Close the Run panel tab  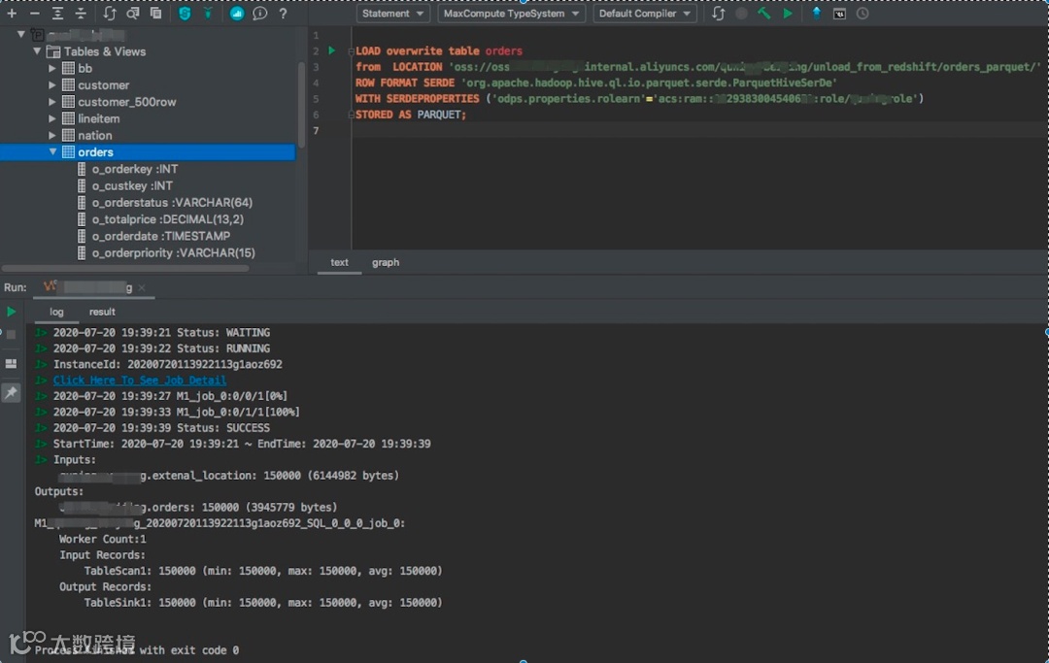coord(142,288)
